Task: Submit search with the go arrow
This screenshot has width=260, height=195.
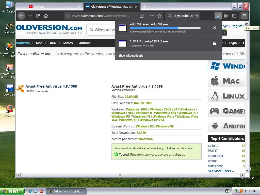Action: (x=197, y=16)
